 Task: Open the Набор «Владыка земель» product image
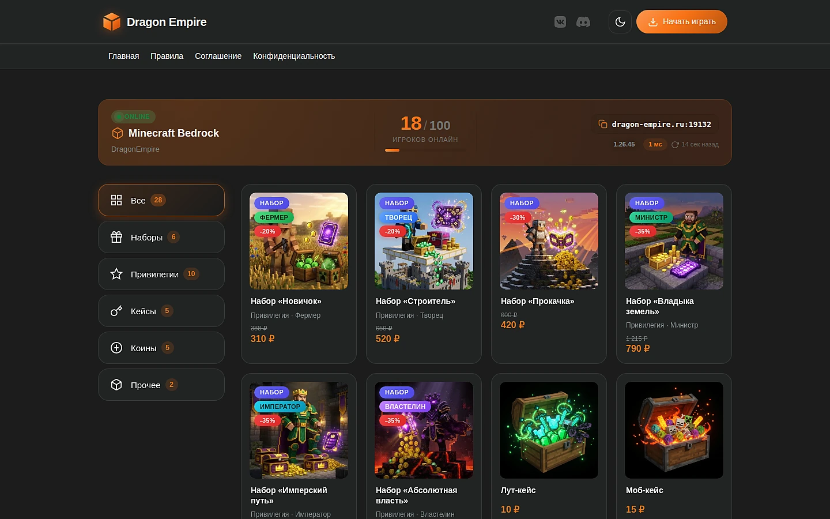(x=674, y=241)
